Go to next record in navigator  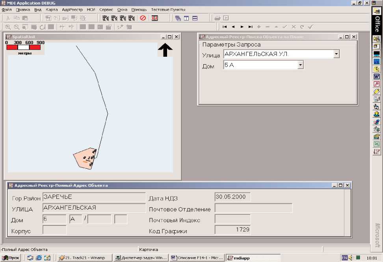[242, 27]
